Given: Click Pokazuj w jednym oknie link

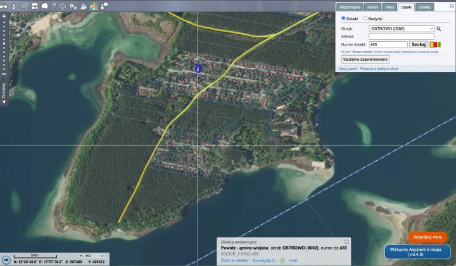Looking at the screenshot, I should coord(379,69).
